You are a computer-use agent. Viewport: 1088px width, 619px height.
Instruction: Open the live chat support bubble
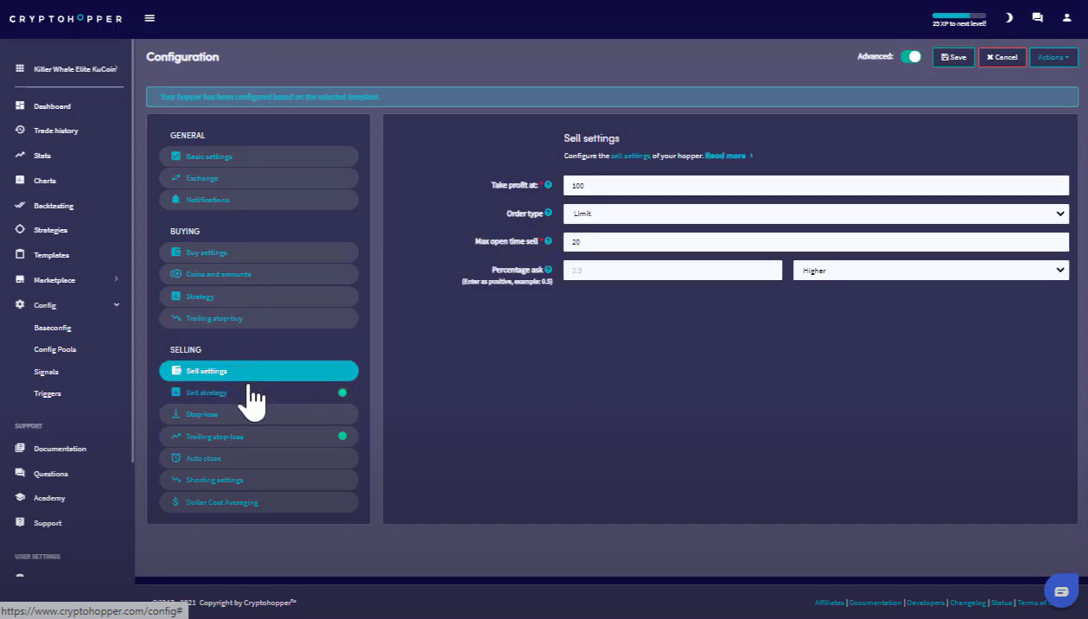1061,591
